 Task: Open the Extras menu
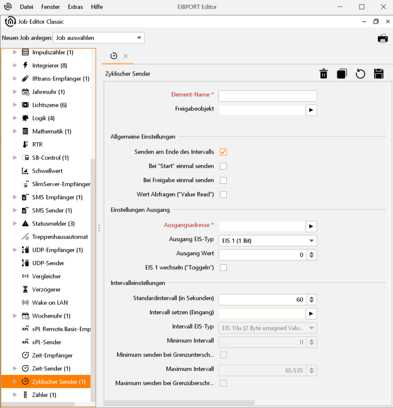point(75,7)
